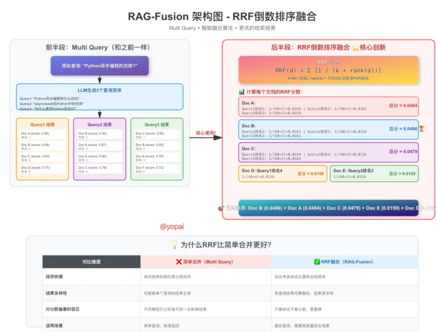Click the star icon before 核心创新

coord(355,47)
